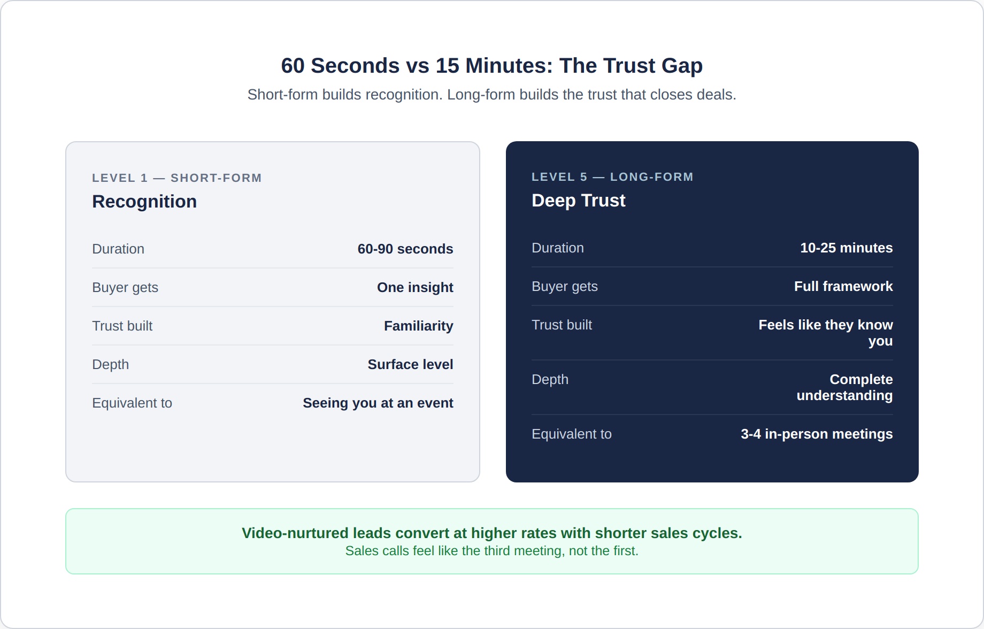Click the '60-90 seconds' duration value

(x=405, y=249)
